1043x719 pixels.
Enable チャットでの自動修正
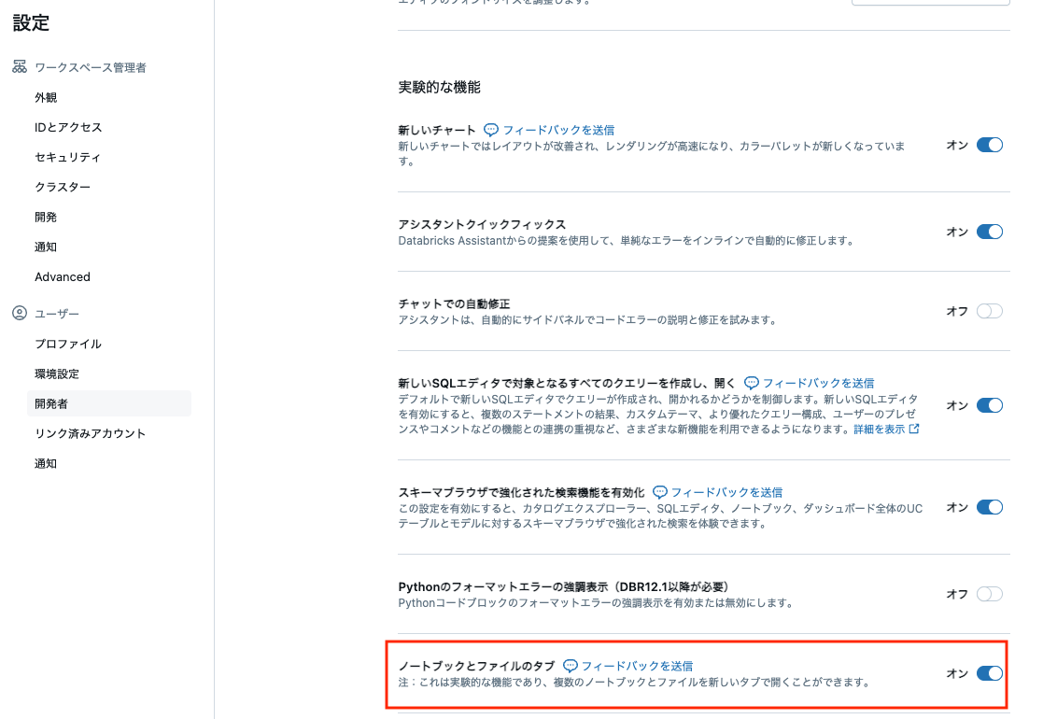[989, 312]
